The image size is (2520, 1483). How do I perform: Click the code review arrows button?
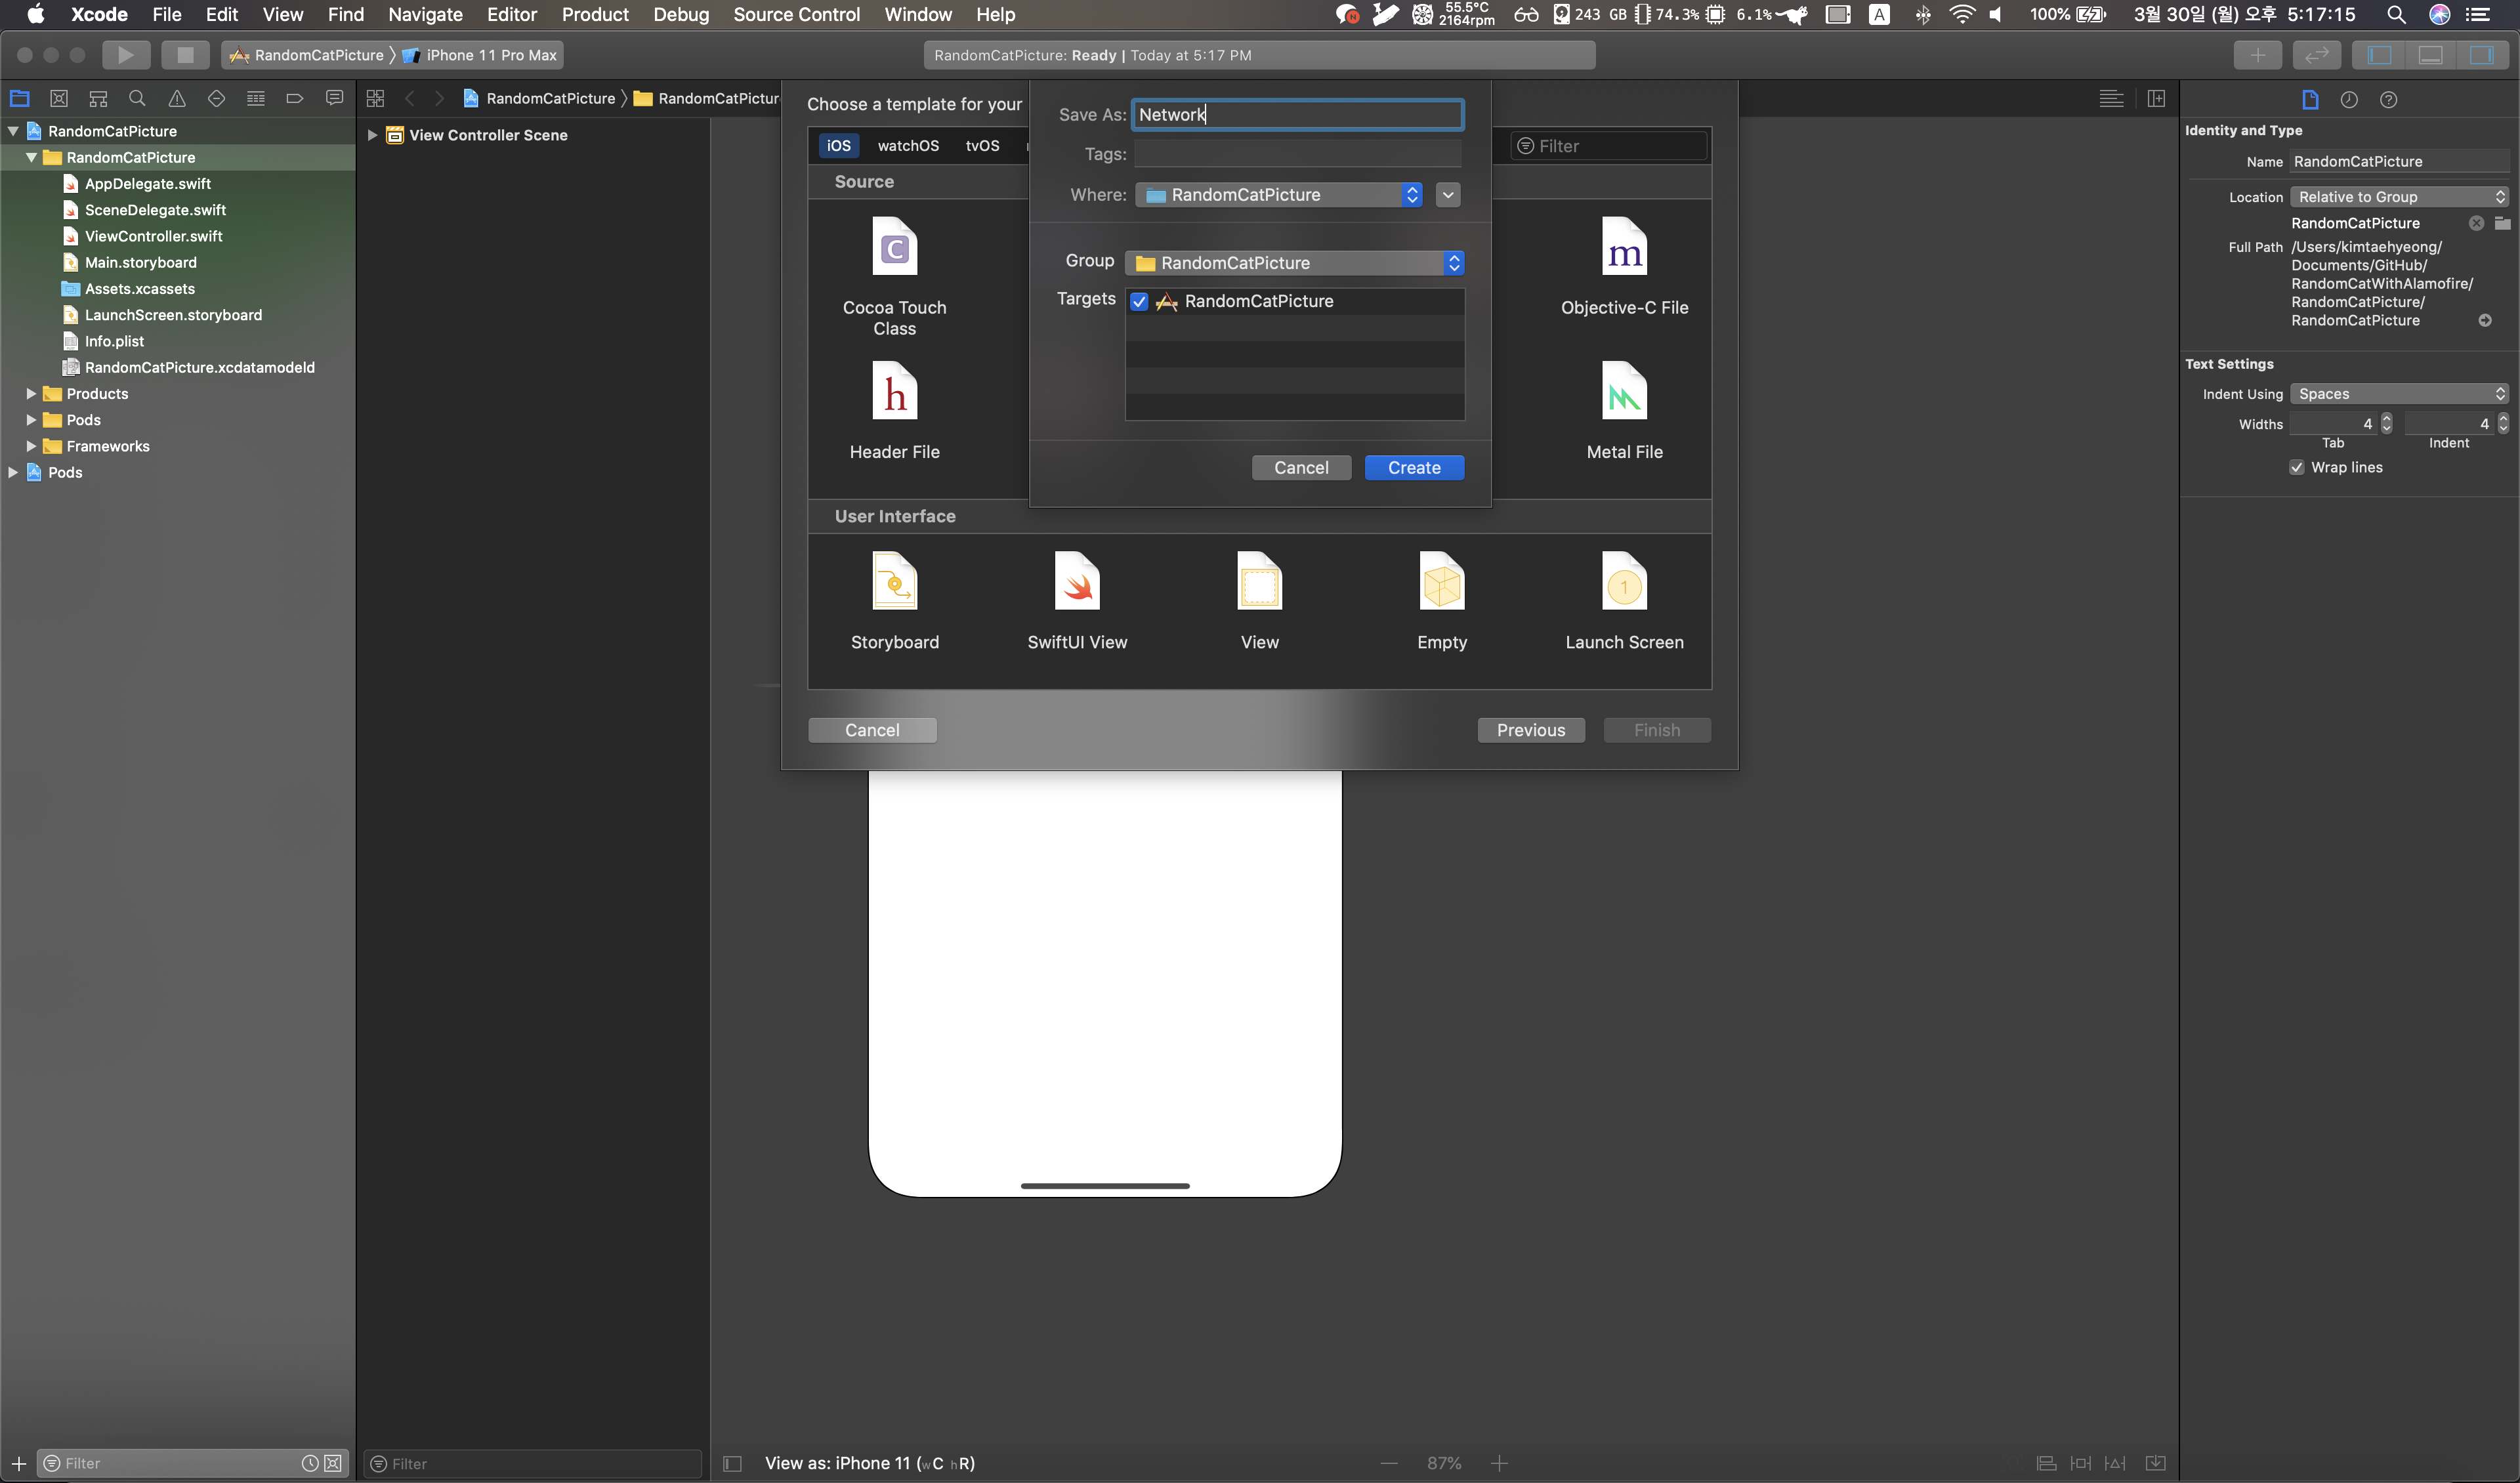(2317, 55)
